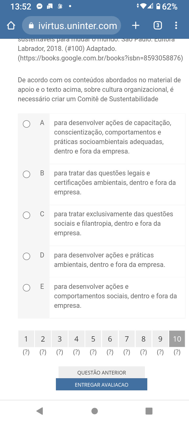This screenshot has height=422, width=189.
Task: Tap the browser home icon
Action: coord(11,26)
